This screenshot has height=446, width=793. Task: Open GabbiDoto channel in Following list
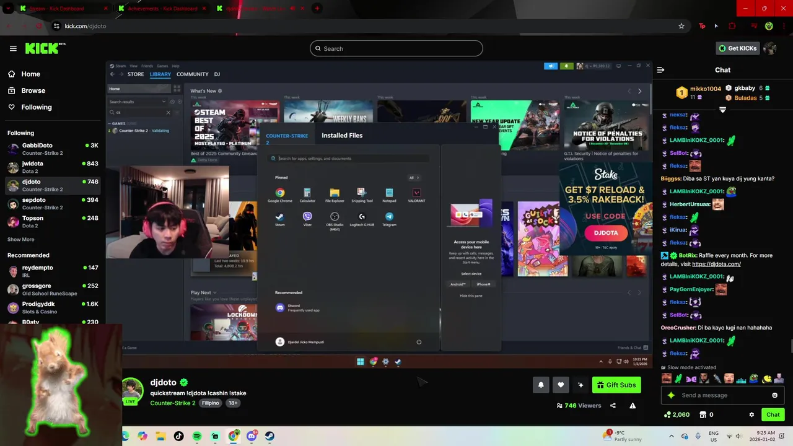53,149
